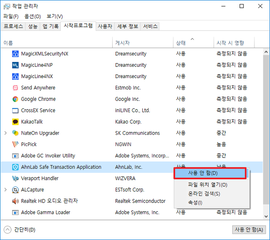Click the NateOn Upgrader icon
270x240 pixels.
(x=15, y=133)
